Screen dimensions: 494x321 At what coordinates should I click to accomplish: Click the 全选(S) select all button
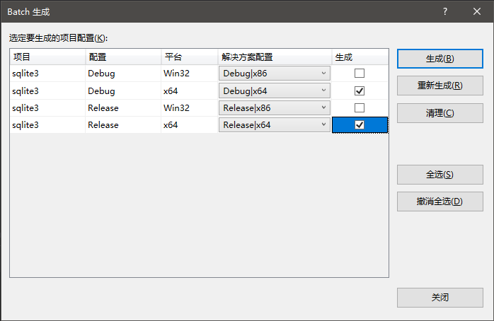point(440,175)
